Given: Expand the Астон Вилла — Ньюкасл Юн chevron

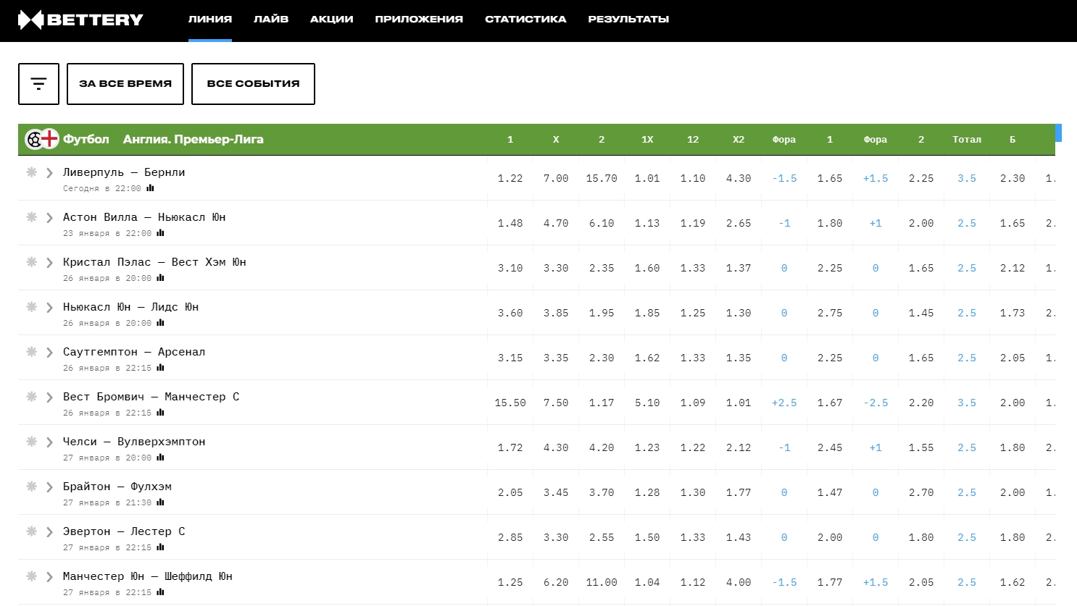Looking at the screenshot, I should [x=50, y=218].
